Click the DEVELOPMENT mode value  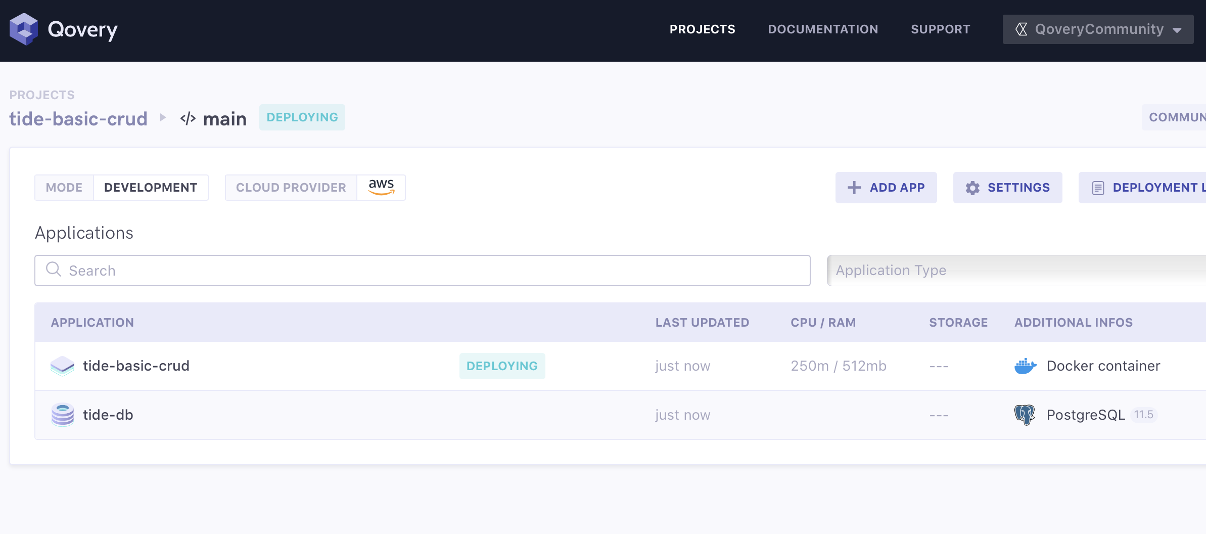tap(151, 188)
